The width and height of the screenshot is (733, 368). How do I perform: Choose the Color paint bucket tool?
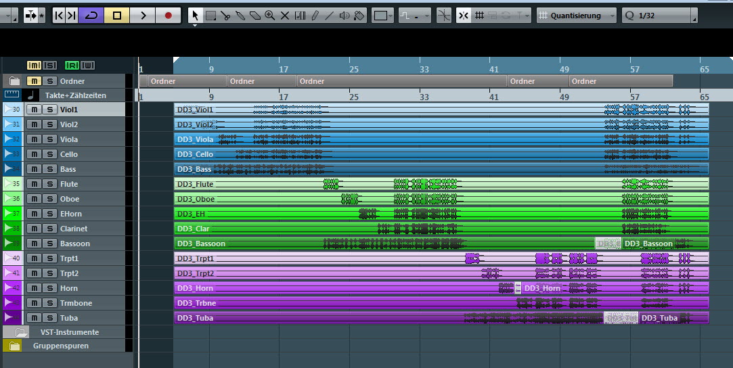click(359, 16)
